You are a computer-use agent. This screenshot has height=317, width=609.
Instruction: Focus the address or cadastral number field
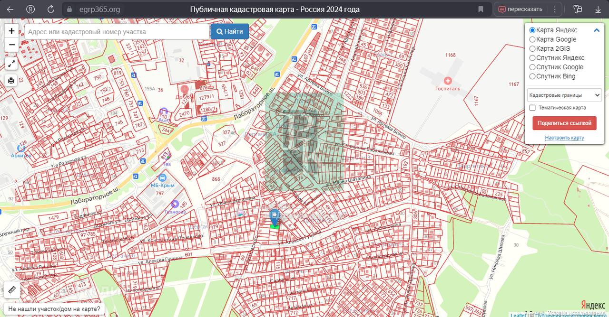tap(117, 32)
